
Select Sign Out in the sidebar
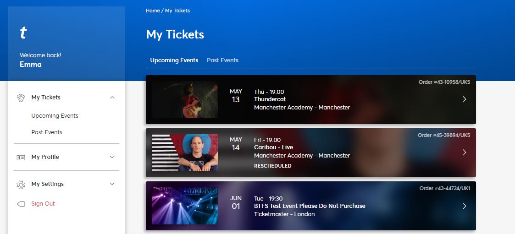pos(43,204)
